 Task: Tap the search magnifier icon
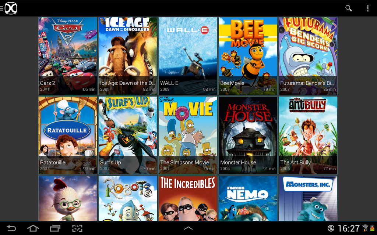pos(348,8)
